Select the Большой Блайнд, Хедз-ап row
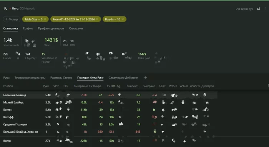 point(109,132)
